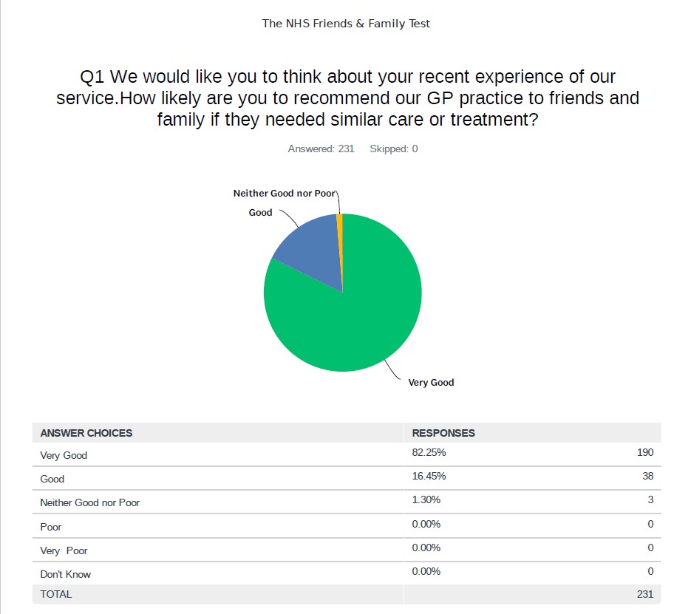Select the "Very  Poor" answer choice row
The height and width of the screenshot is (614, 691).
pyautogui.click(x=64, y=550)
